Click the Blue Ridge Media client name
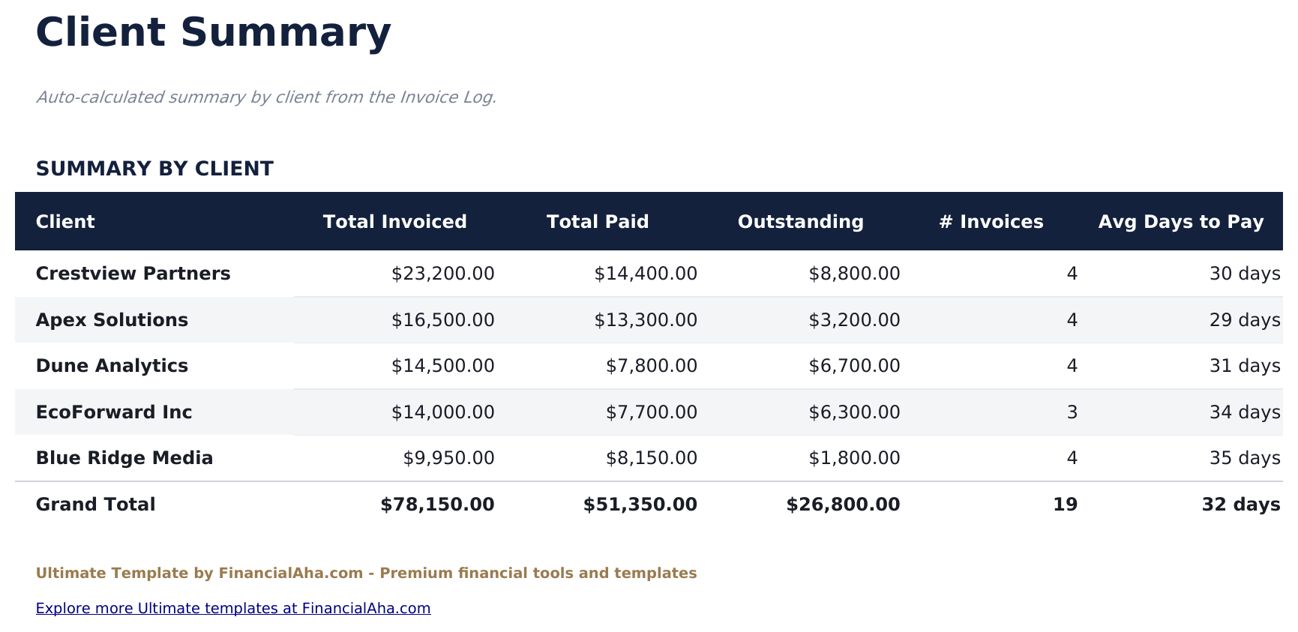 [x=124, y=458]
